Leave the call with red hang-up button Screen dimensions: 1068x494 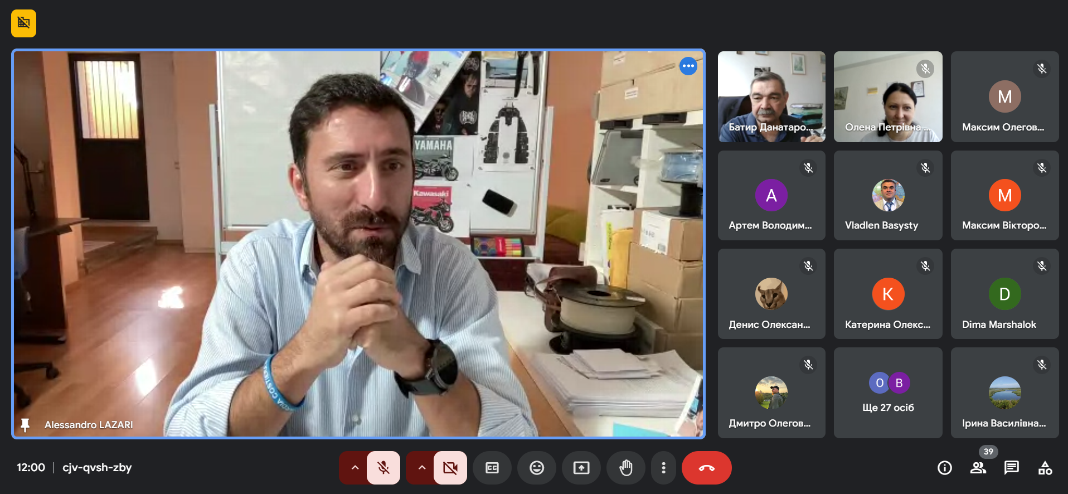tap(707, 468)
